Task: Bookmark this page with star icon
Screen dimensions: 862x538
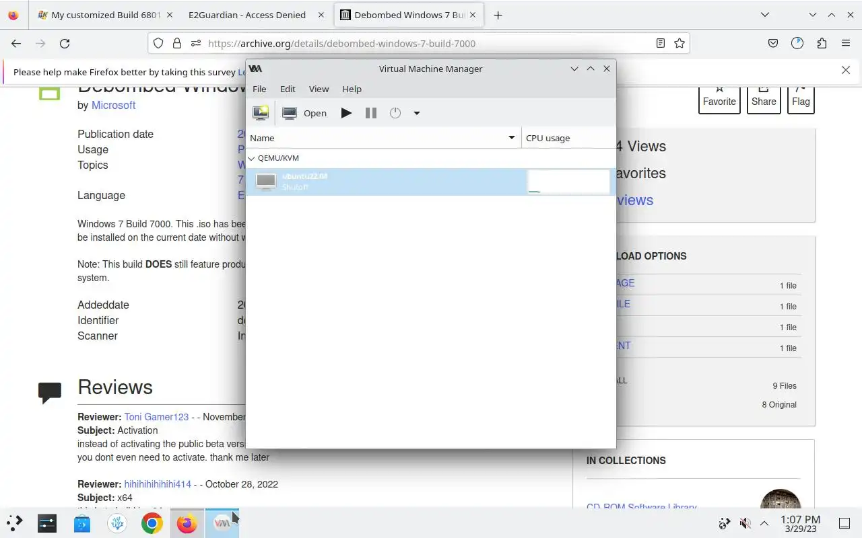Action: click(x=679, y=43)
